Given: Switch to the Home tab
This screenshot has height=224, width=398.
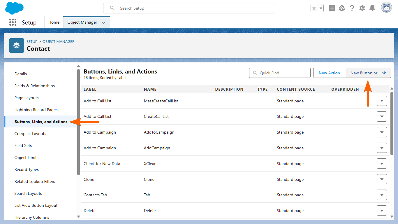Looking at the screenshot, I should pyautogui.click(x=54, y=22).
